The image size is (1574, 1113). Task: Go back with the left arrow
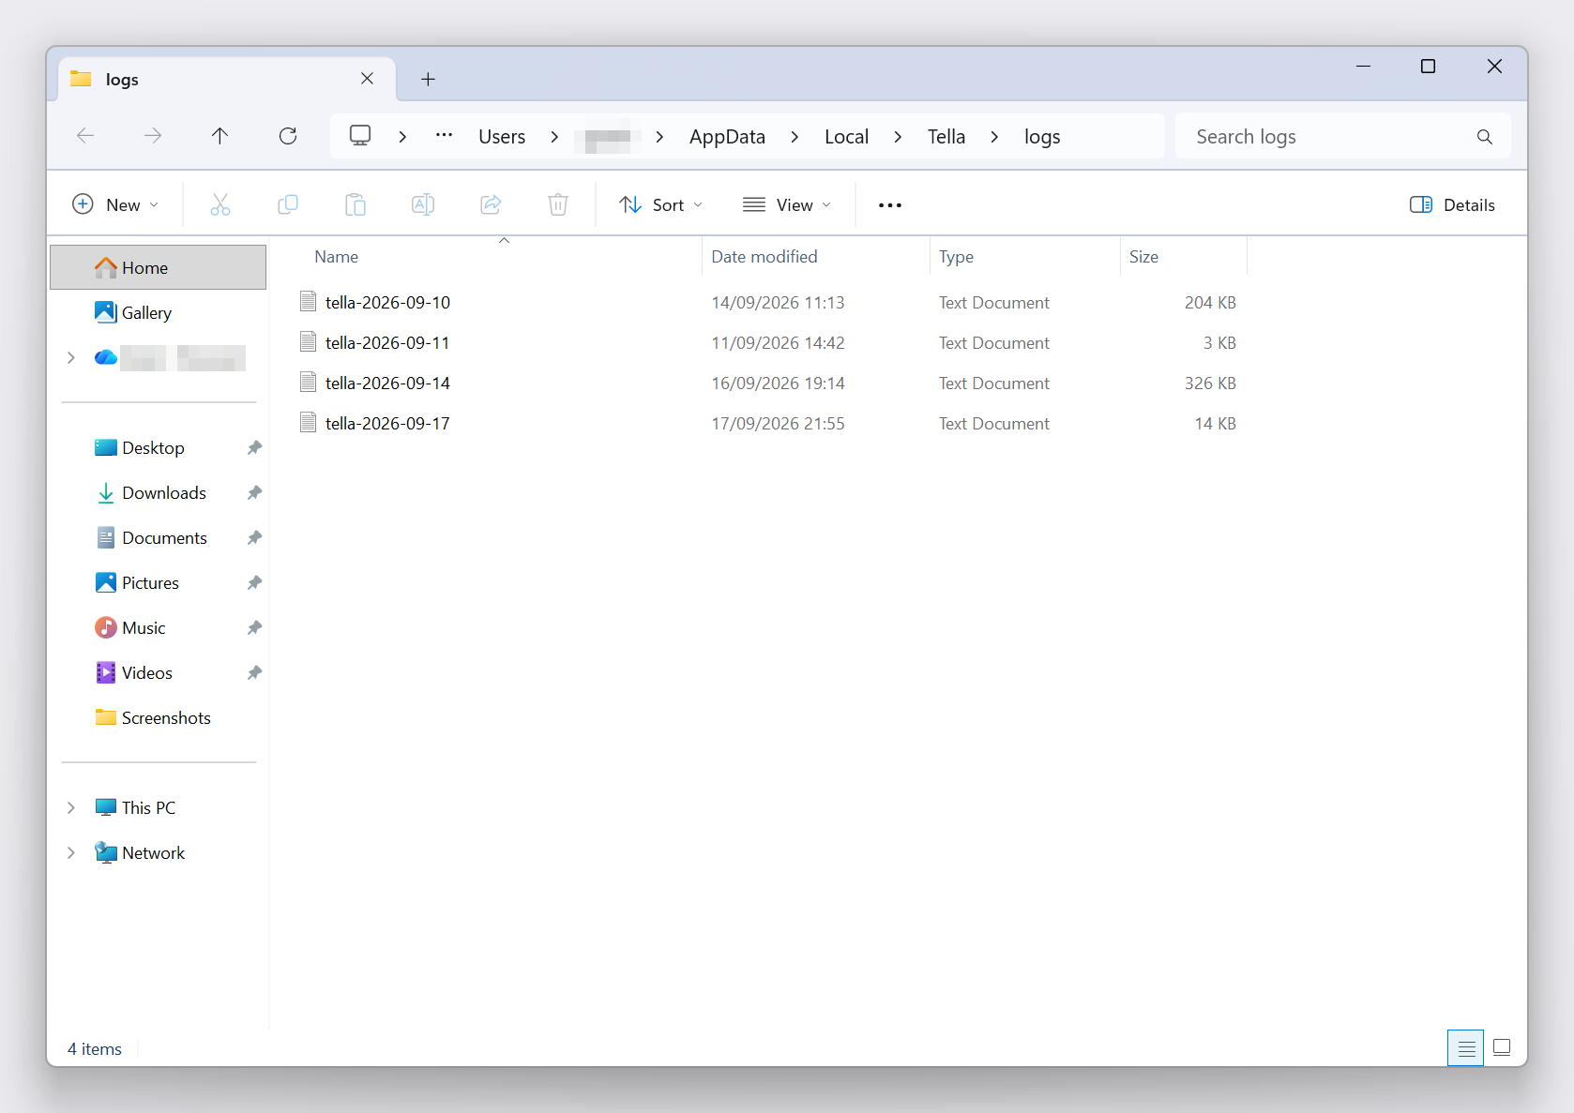point(85,136)
